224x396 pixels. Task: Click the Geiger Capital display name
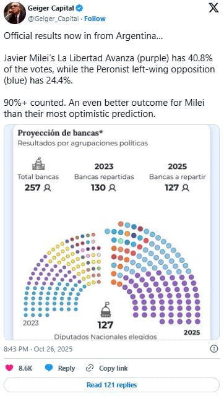pyautogui.click(x=51, y=8)
